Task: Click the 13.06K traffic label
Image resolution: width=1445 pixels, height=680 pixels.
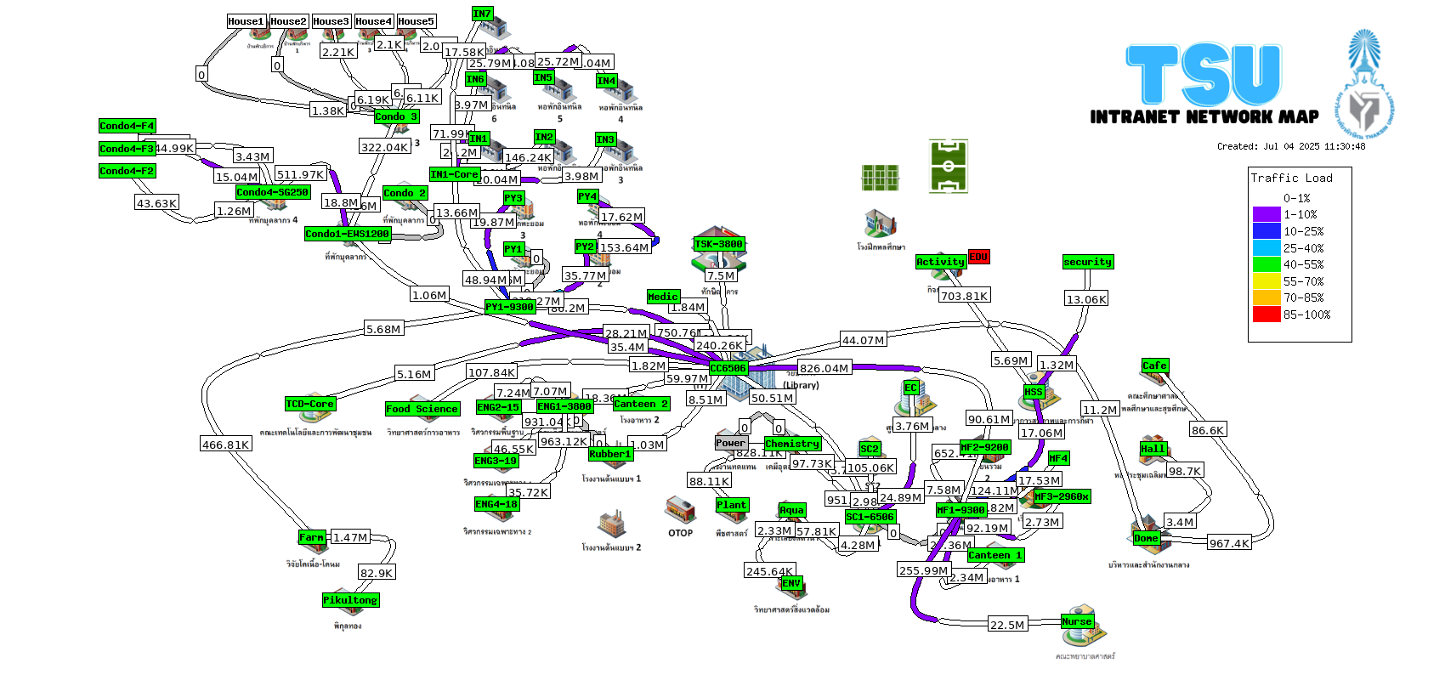Action: click(x=1087, y=299)
